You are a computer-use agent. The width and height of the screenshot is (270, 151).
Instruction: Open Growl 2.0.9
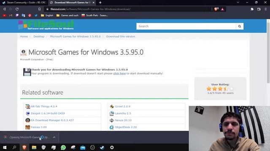point(123,107)
